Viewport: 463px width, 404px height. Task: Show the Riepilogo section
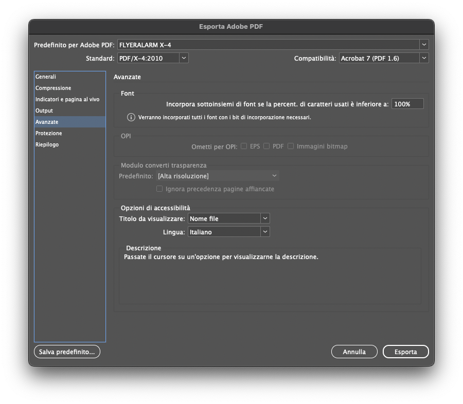point(47,144)
